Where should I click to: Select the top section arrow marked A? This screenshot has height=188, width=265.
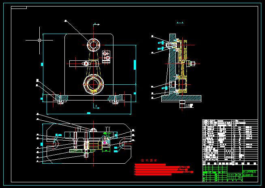pyautogui.click(x=96, y=24)
